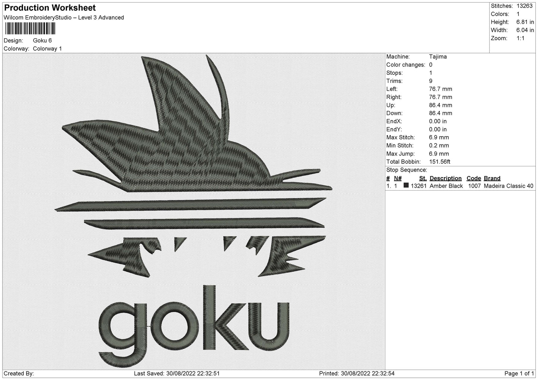
Task: Click the Zoom value '1:1'
Action: pos(521,38)
